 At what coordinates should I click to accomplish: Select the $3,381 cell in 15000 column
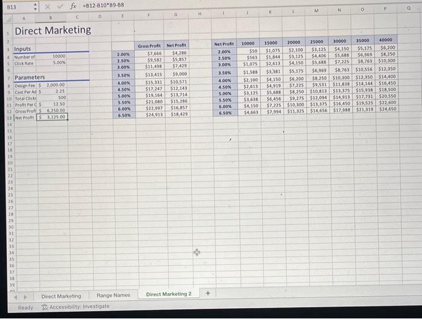point(271,72)
